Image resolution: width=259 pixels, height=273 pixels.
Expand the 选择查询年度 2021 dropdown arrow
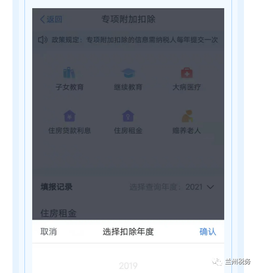[210, 187]
